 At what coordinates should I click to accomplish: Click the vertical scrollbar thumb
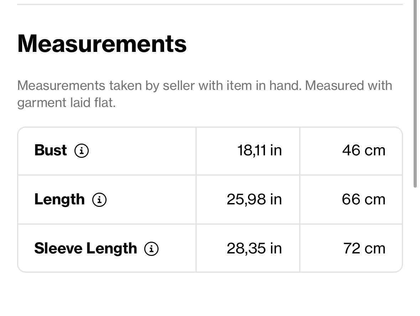pyautogui.click(x=415, y=93)
